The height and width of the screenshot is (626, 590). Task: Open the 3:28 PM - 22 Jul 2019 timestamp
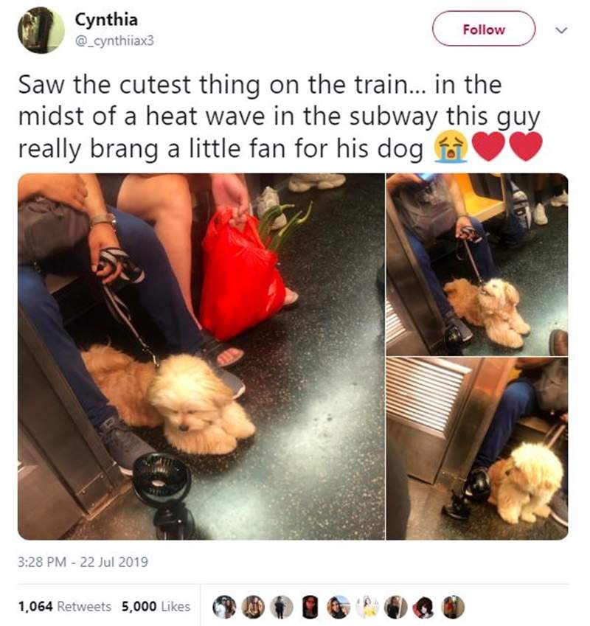pyautogui.click(x=83, y=562)
